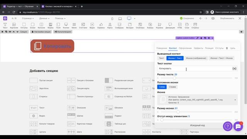Open the Картинки widget group
This screenshot has width=247, height=139.
point(14,25)
